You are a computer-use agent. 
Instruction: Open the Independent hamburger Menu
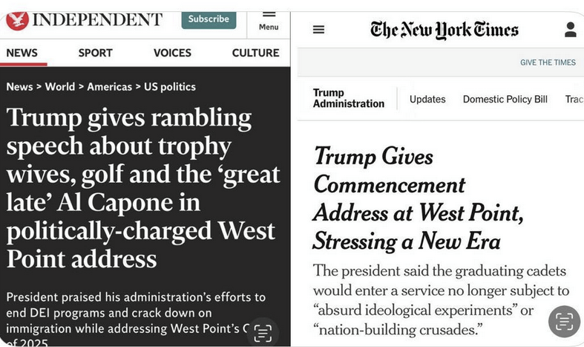pyautogui.click(x=269, y=19)
